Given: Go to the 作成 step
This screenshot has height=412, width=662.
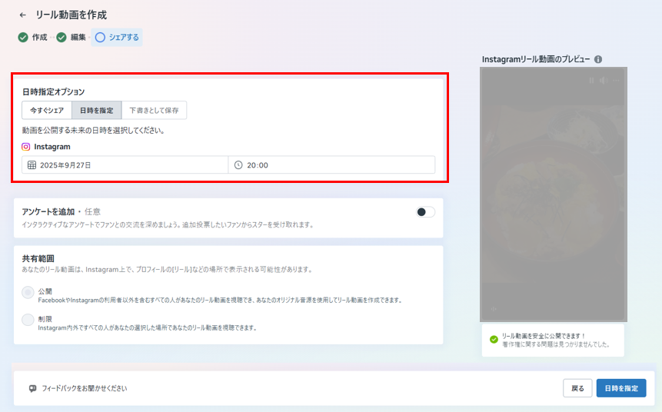Looking at the screenshot, I should [33, 37].
